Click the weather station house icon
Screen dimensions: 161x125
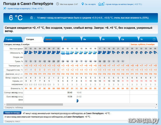pos(101,4)
